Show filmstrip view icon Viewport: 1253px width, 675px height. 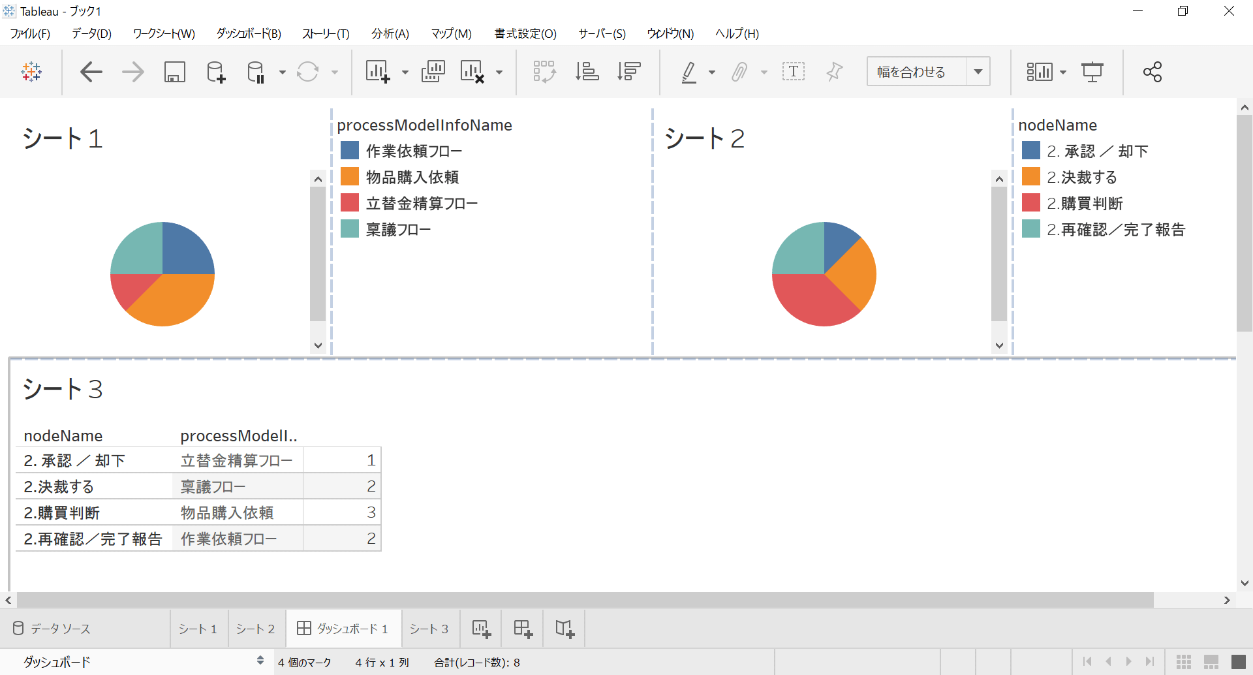(1211, 662)
